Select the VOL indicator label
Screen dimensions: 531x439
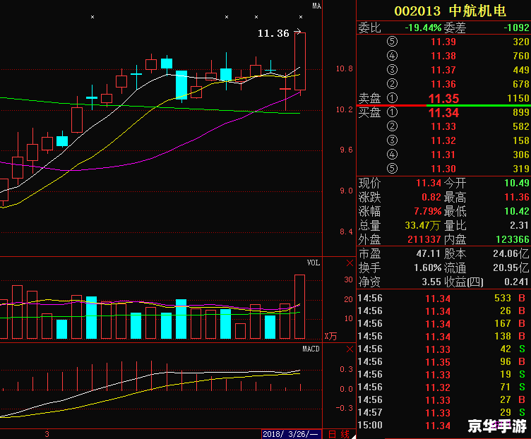[x=314, y=263]
